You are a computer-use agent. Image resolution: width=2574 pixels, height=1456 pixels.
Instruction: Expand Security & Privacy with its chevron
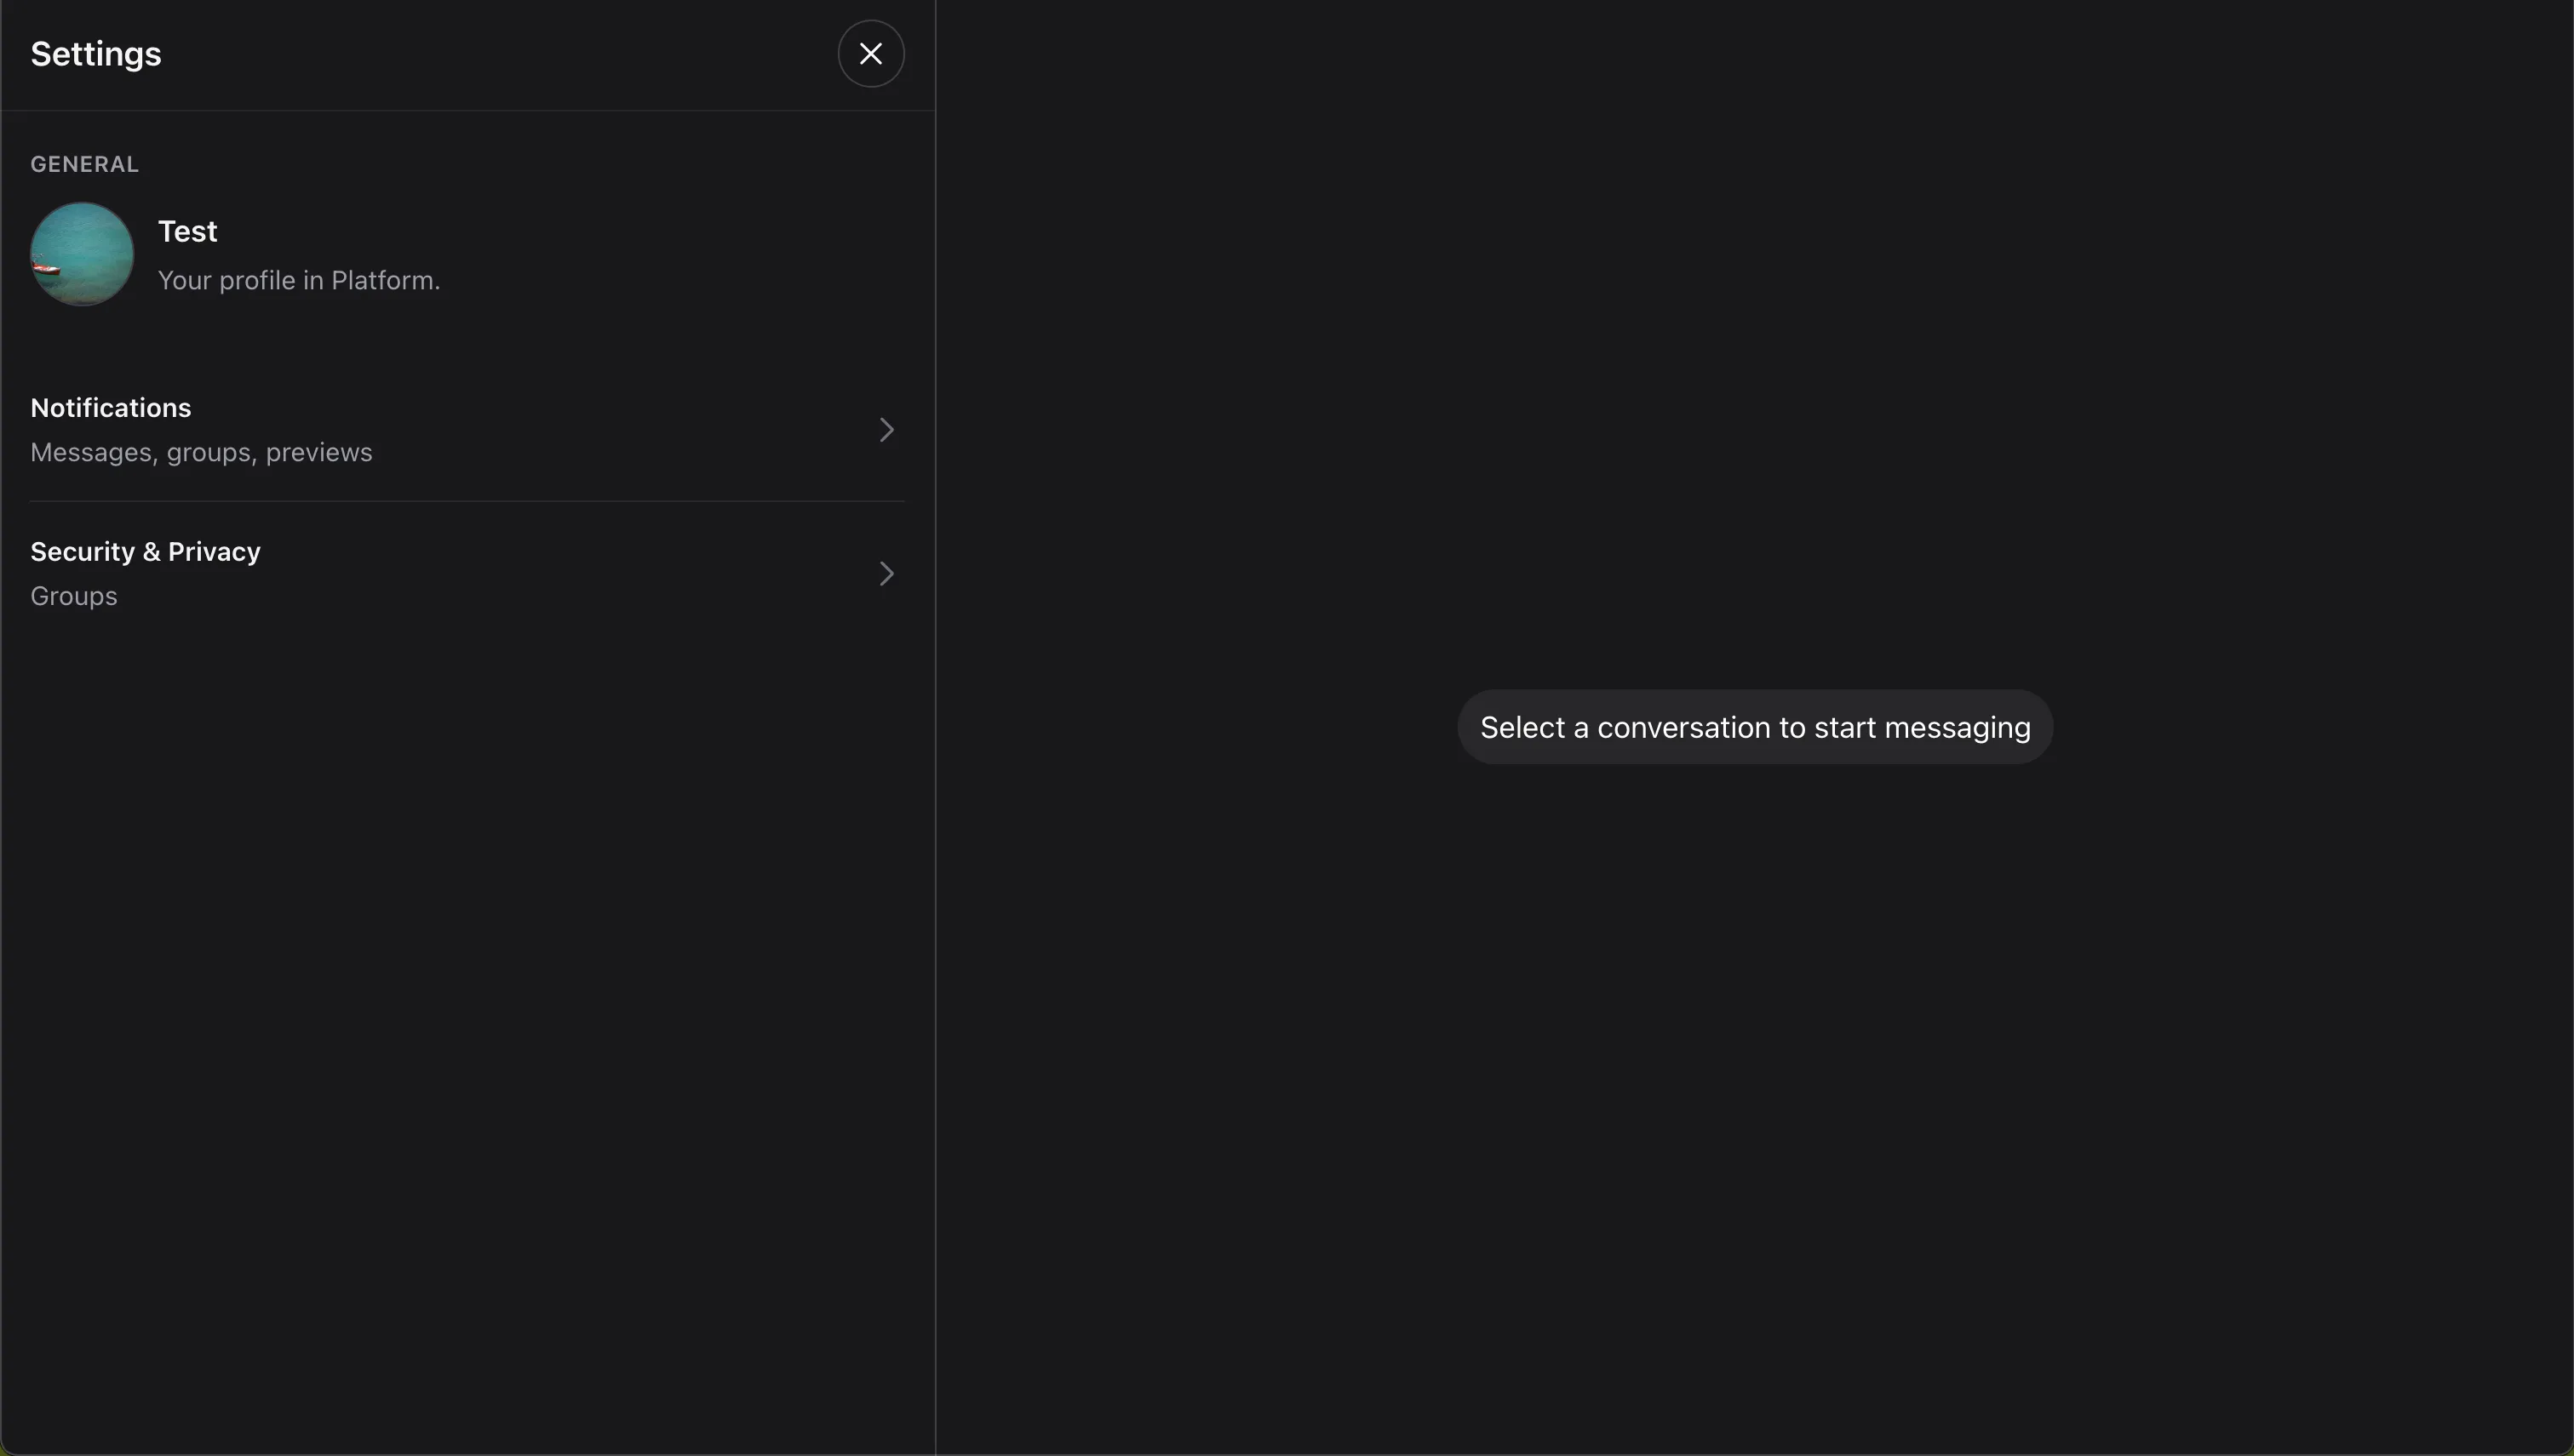[886, 574]
